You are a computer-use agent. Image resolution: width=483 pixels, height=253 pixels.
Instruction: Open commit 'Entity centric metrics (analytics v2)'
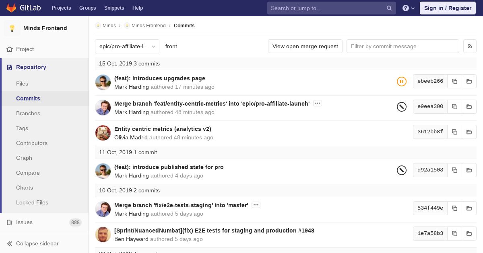(163, 129)
